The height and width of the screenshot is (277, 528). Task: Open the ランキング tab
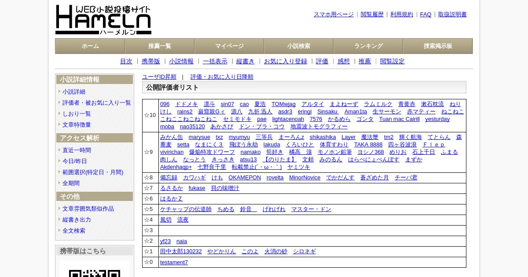pyautogui.click(x=368, y=46)
